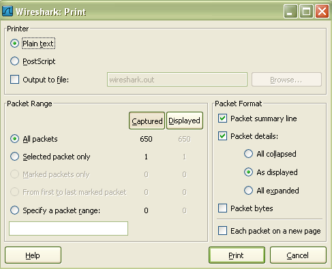The width and height of the screenshot is (332, 269).
Task: Select the As displayed option
Action: [x=248, y=172]
